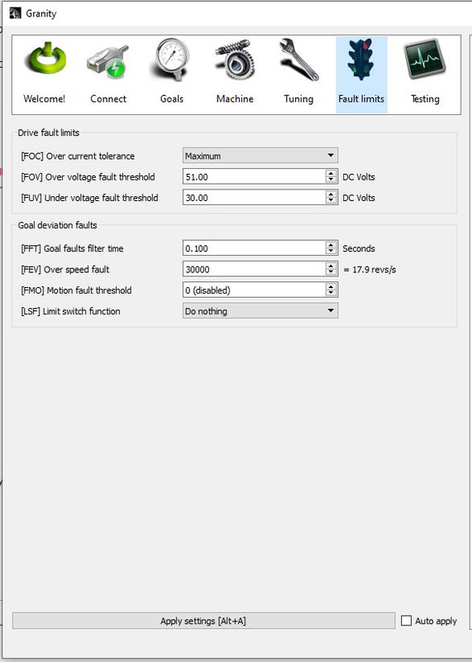472x662 pixels.
Task: Open the Goals gauge icon
Action: [x=171, y=60]
